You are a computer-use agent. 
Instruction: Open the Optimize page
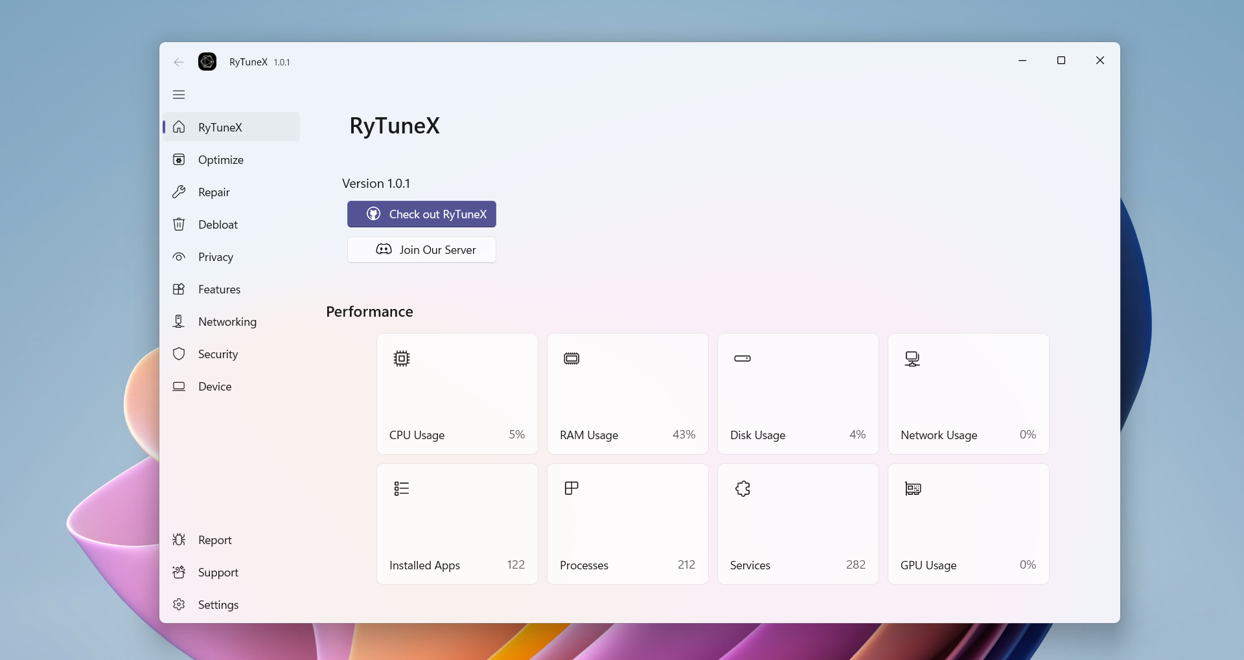pos(220,160)
